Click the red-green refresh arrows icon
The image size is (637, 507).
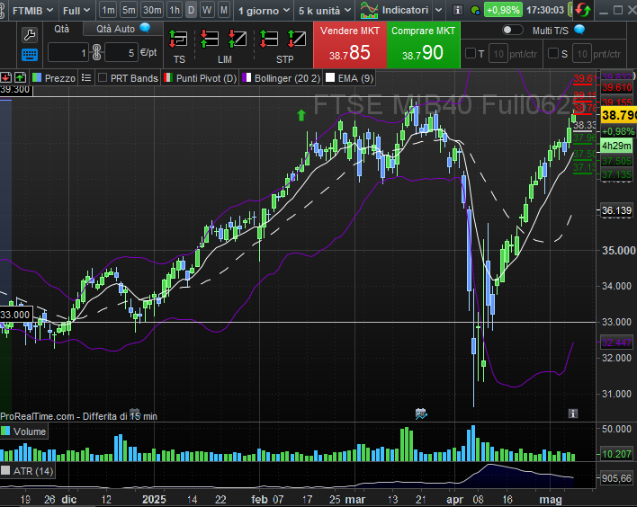click(x=582, y=10)
